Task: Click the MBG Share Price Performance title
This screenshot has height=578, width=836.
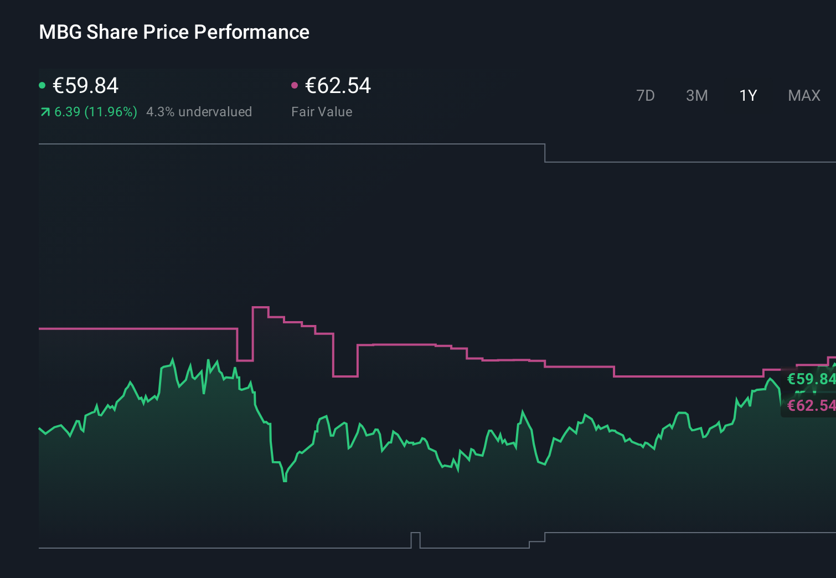Action: click(x=174, y=32)
